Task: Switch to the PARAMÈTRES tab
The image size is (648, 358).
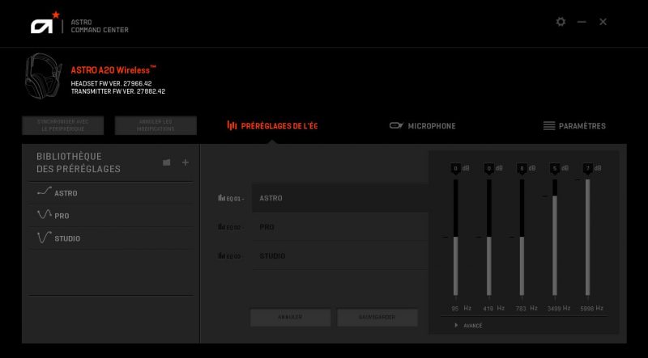Action: click(574, 126)
